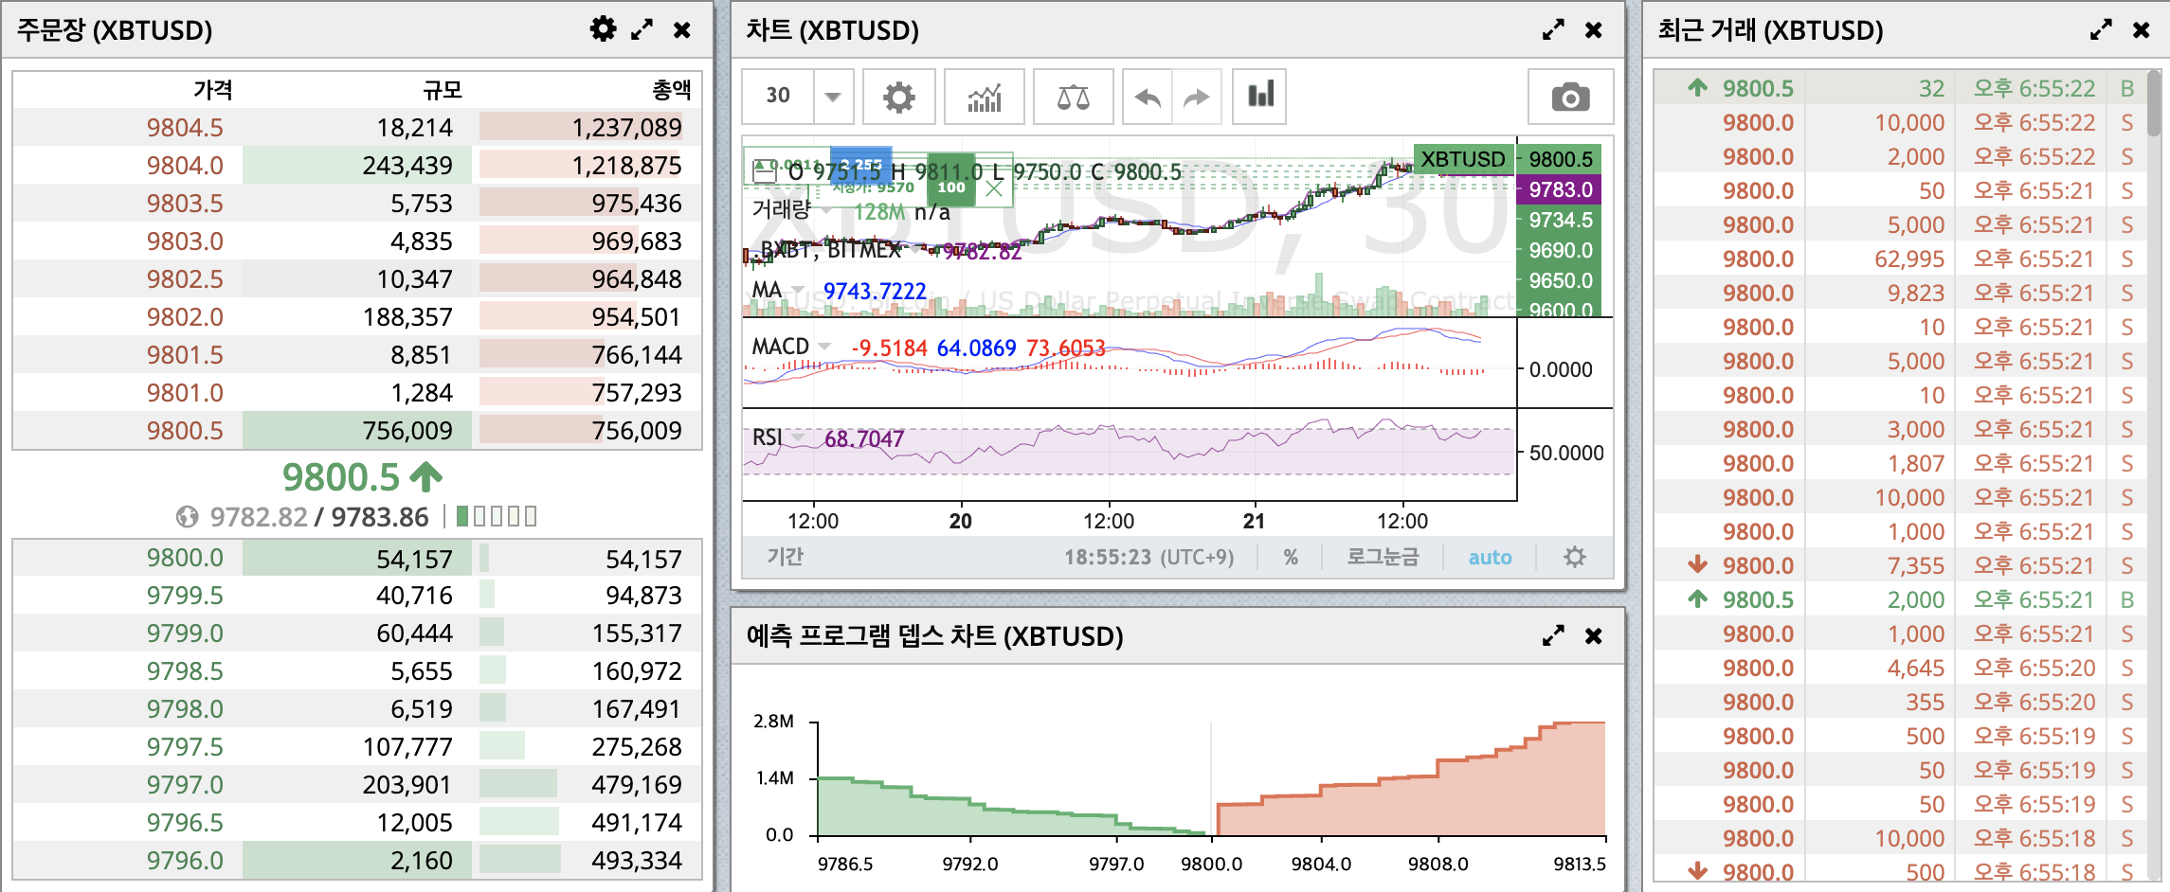Select bid price 9796.0 in order book
Viewport: 2170px width, 892px height.
click(x=185, y=861)
